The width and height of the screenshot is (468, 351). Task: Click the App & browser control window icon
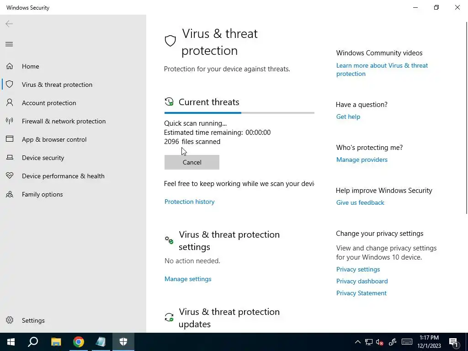pos(10,139)
